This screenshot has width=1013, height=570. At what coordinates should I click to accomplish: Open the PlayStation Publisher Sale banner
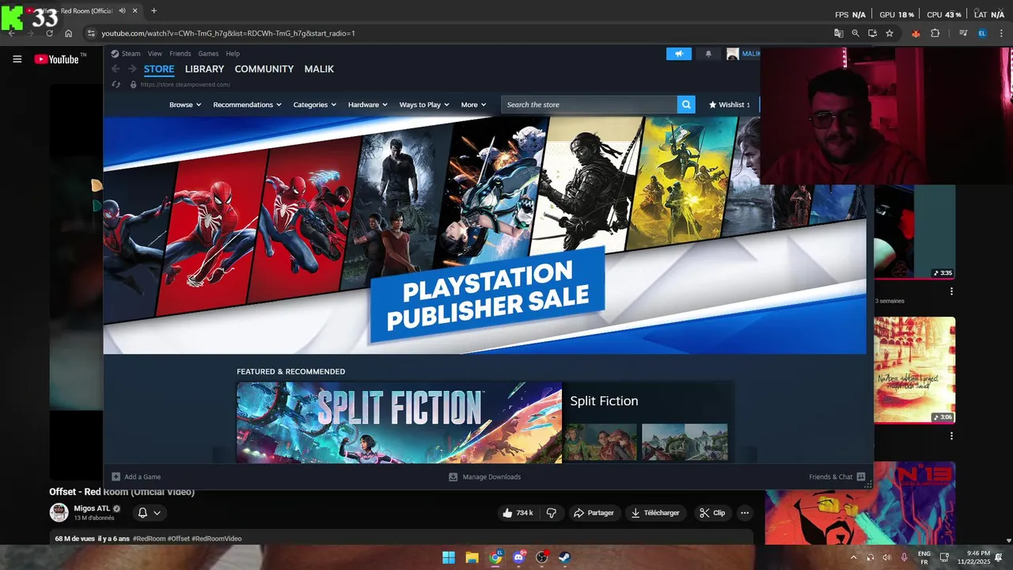pos(484,235)
